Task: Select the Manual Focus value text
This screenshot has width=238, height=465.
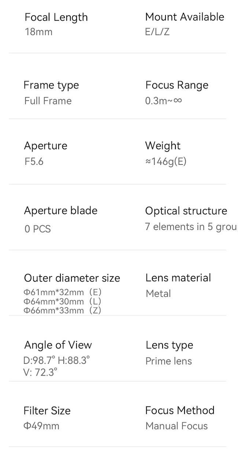Action: pyautogui.click(x=176, y=426)
